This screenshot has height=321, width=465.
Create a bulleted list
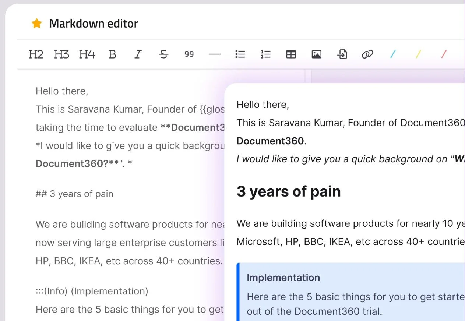[240, 54]
